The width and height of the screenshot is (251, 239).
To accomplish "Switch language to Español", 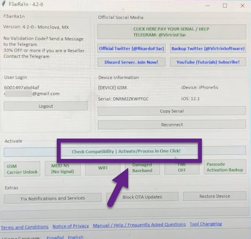I will (55, 237).
